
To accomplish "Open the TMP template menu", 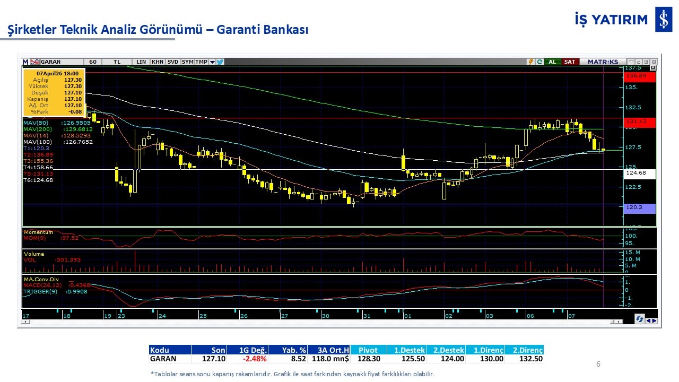I will coord(201,62).
